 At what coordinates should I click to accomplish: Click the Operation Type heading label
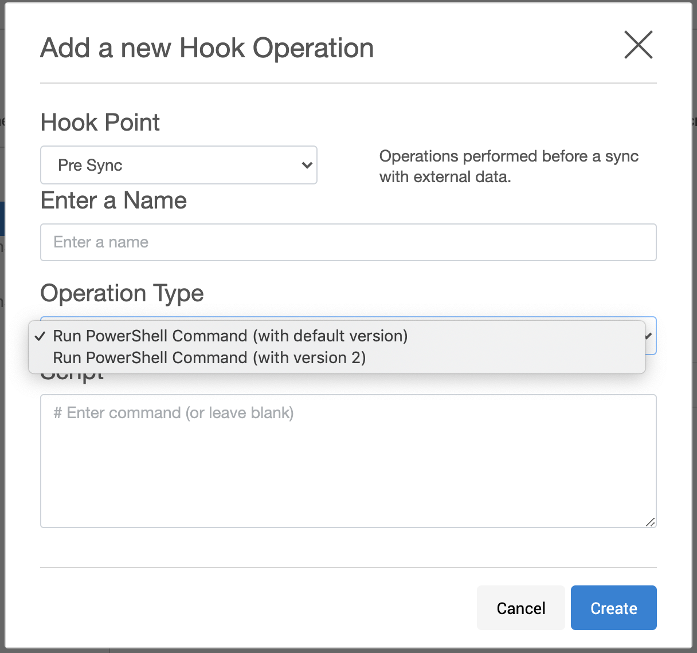pos(122,293)
